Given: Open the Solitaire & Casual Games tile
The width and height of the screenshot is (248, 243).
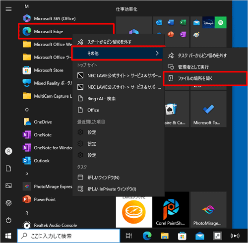Looking at the screenshot, I should [177, 109].
